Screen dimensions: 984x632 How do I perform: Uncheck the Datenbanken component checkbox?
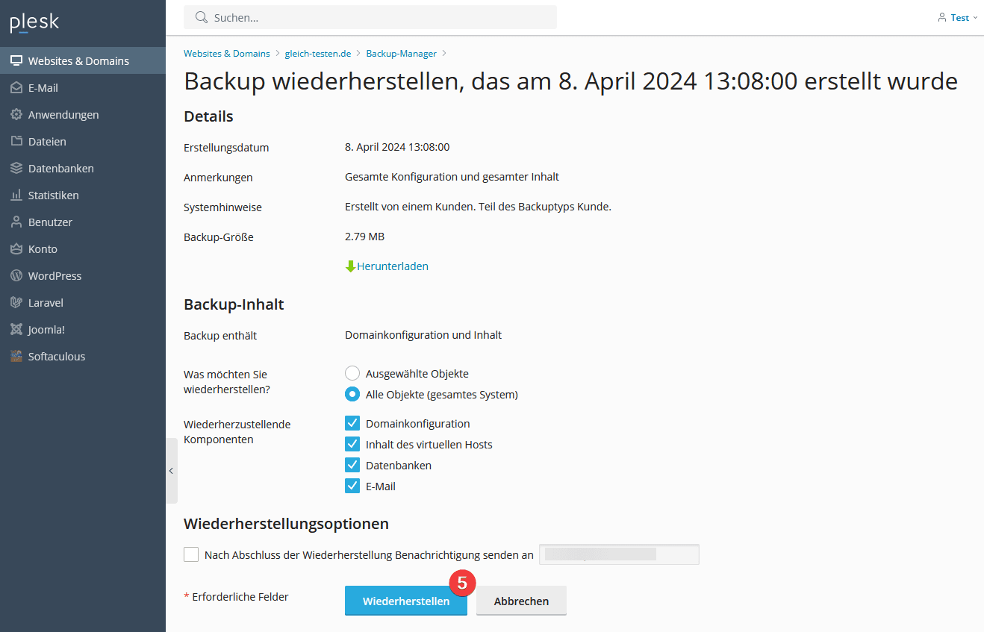pos(352,466)
